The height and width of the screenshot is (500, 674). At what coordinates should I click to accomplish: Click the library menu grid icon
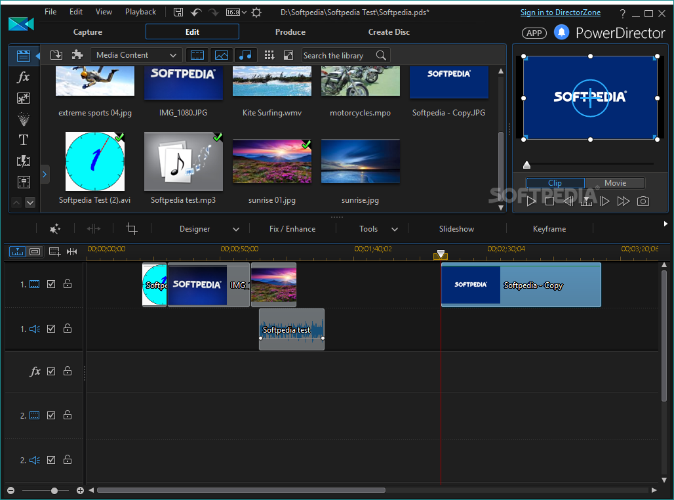pyautogui.click(x=269, y=55)
